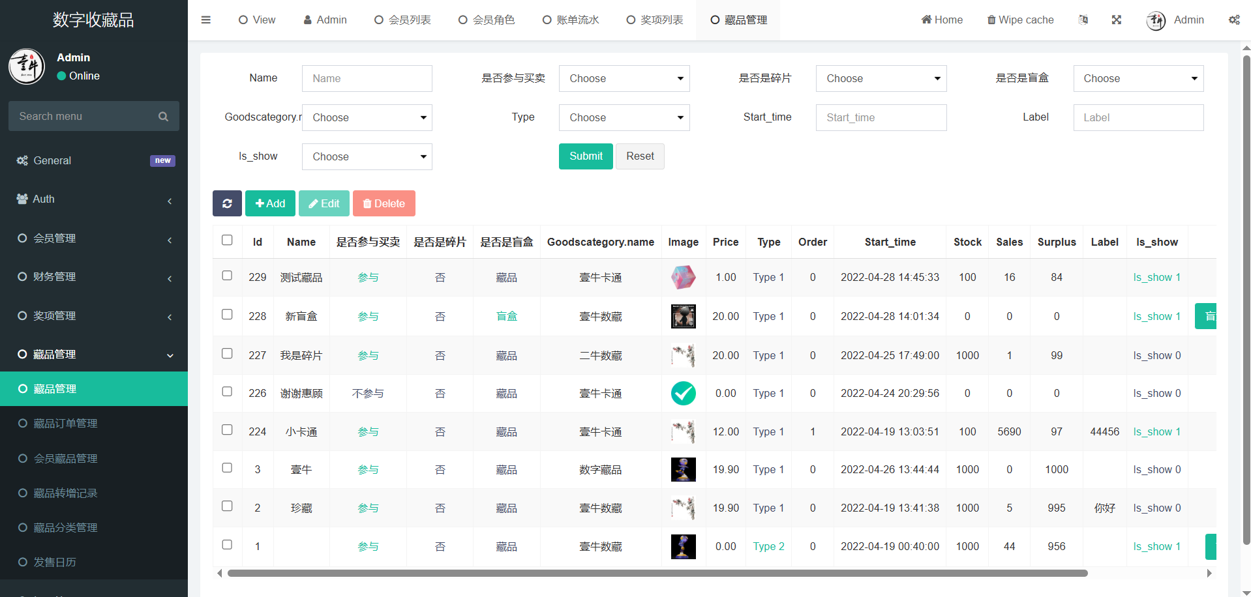This screenshot has height=597, width=1251.
Task: Open the Is_show Choose dropdown
Action: coord(367,156)
